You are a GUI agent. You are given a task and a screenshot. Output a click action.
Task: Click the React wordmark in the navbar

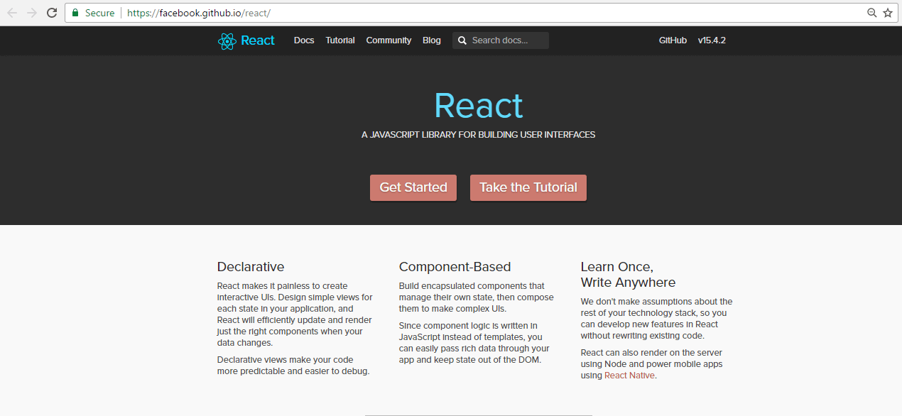(258, 40)
